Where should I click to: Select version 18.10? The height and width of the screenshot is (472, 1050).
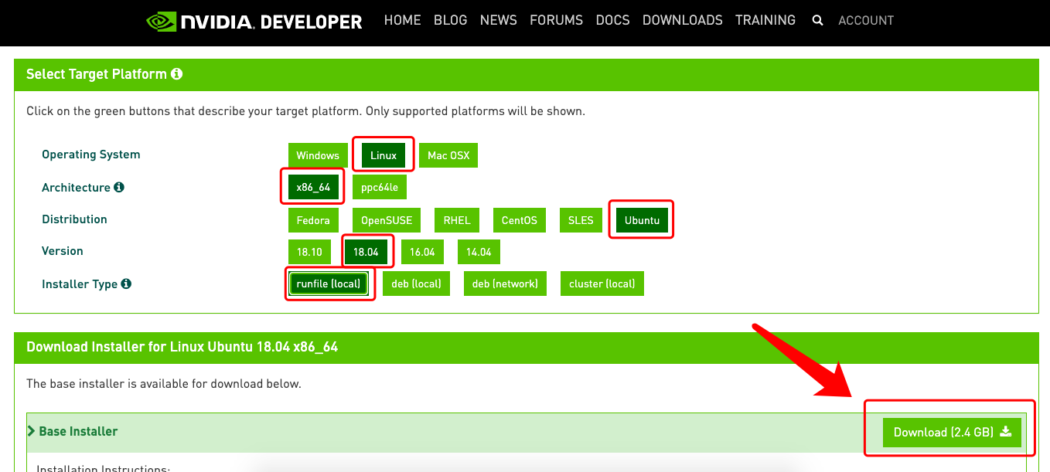[x=309, y=252]
